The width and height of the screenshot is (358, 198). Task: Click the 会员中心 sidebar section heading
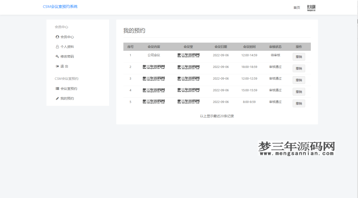(61, 27)
